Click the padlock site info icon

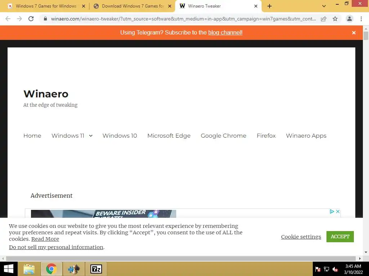(45, 19)
